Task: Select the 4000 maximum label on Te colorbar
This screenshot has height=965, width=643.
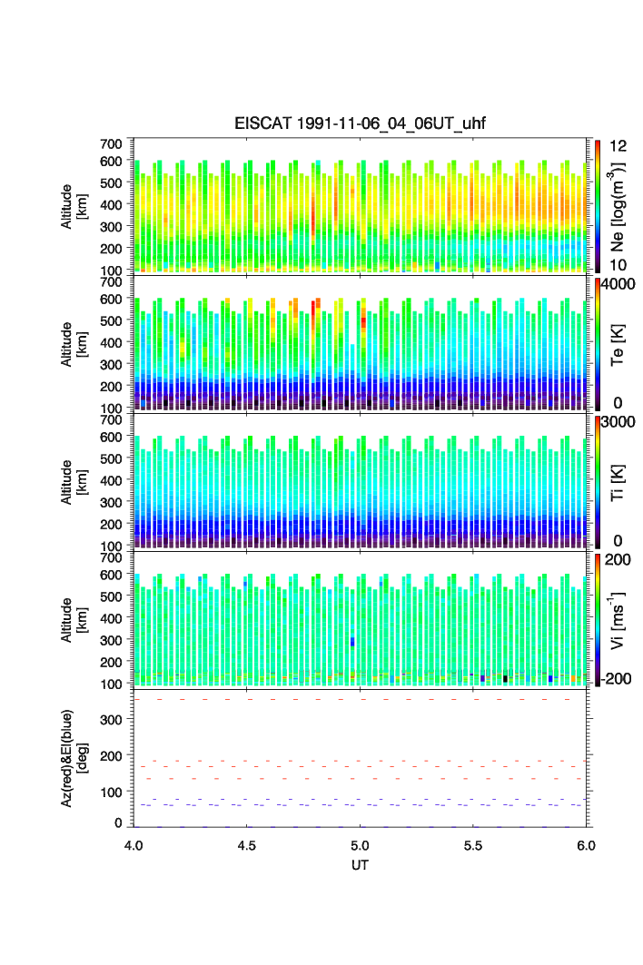Action: (x=620, y=283)
